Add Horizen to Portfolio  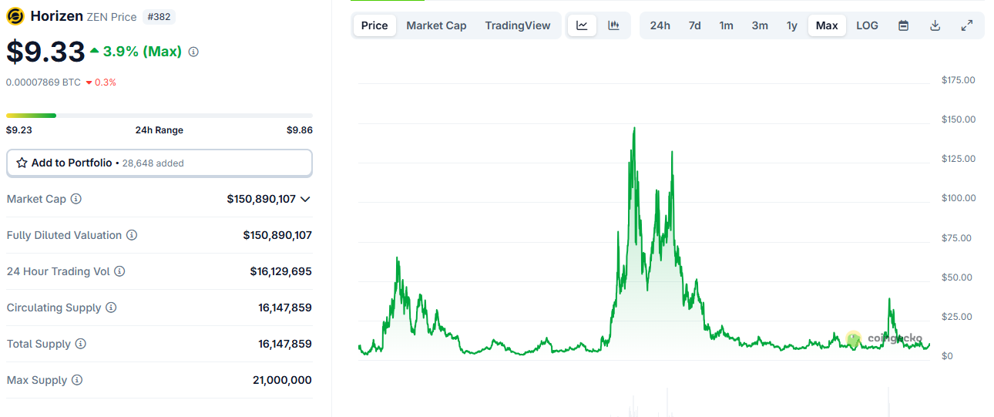(160, 163)
